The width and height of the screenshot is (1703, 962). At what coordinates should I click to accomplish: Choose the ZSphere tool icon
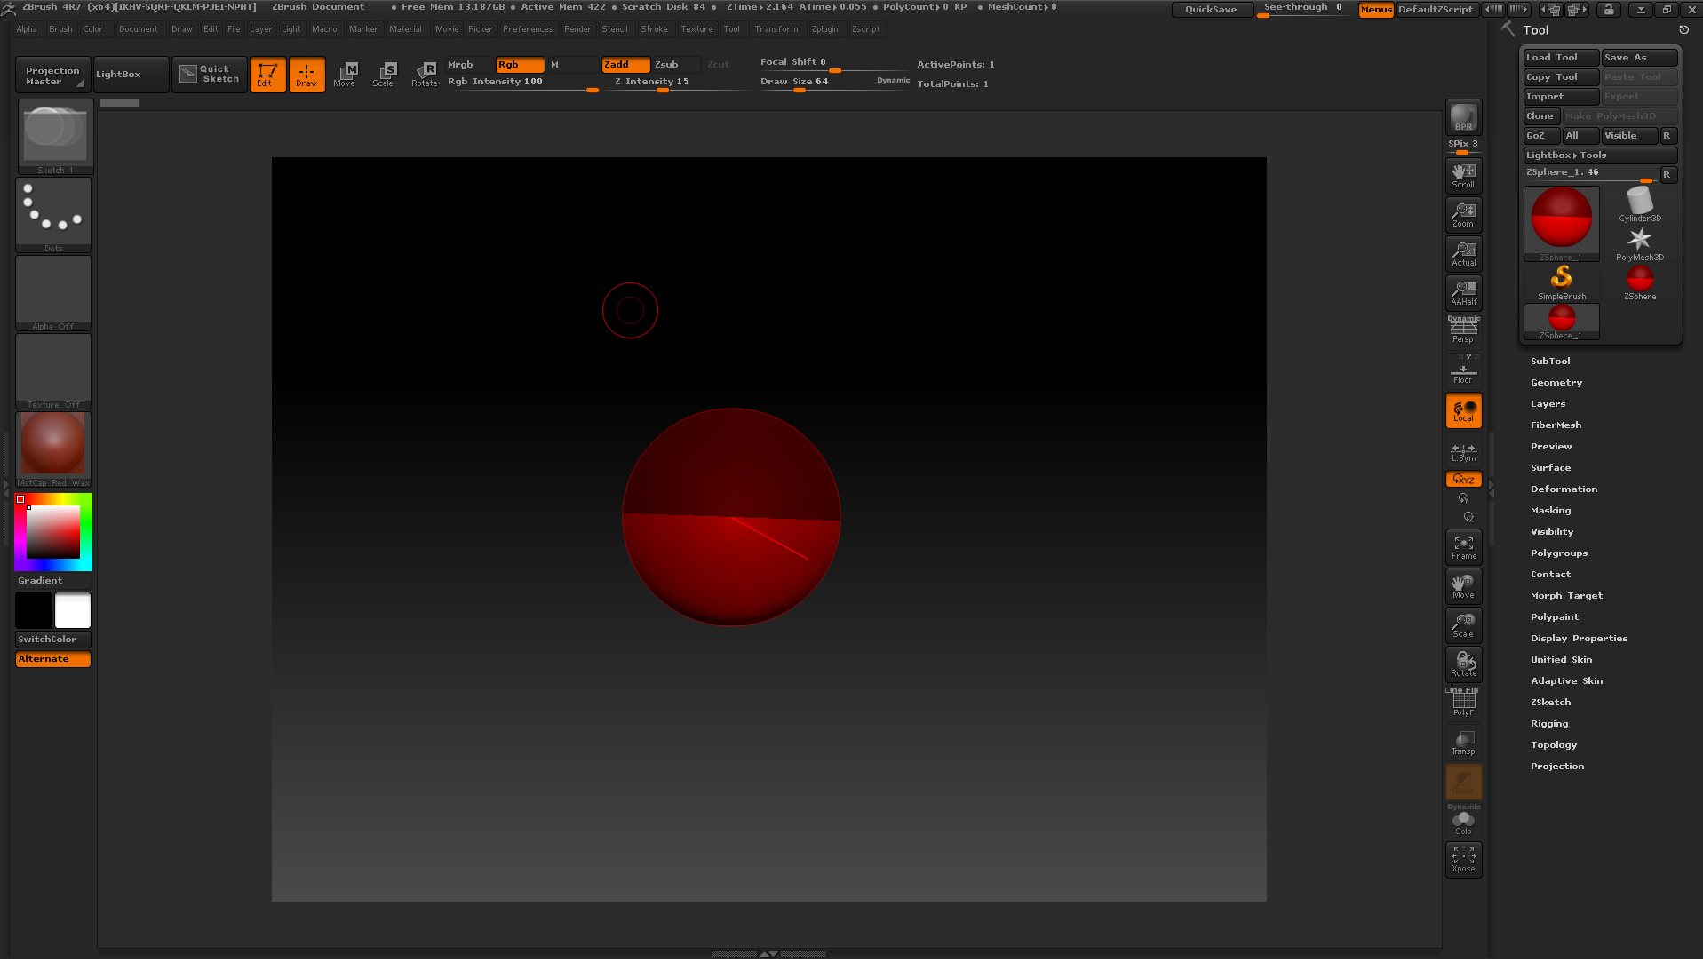1640,282
